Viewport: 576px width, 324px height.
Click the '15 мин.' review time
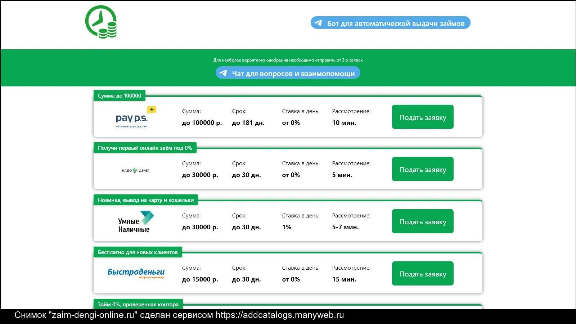click(x=344, y=279)
